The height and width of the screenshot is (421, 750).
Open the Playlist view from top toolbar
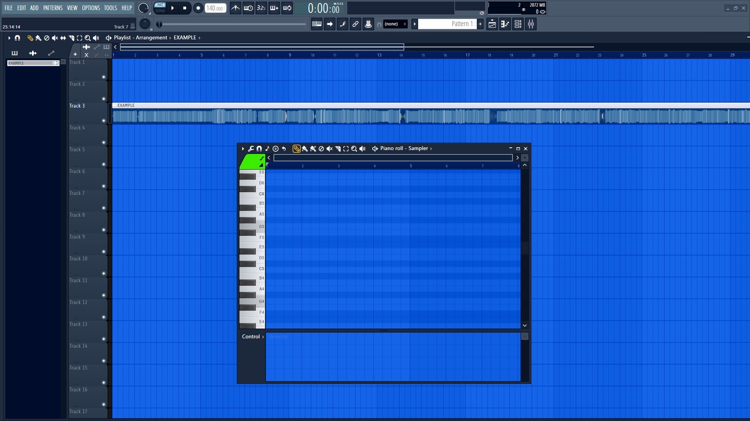pyautogui.click(x=492, y=24)
